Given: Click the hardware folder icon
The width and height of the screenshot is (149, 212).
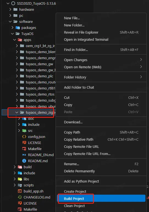Looking at the screenshot, I should pyautogui.click(x=15, y=9).
